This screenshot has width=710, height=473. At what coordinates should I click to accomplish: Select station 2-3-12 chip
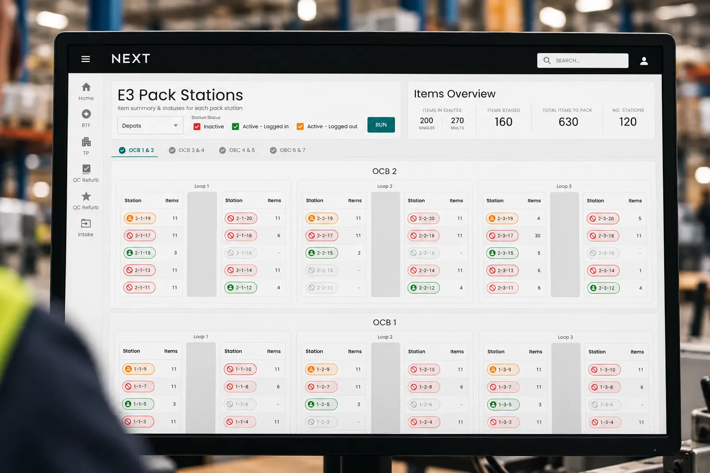[603, 288]
